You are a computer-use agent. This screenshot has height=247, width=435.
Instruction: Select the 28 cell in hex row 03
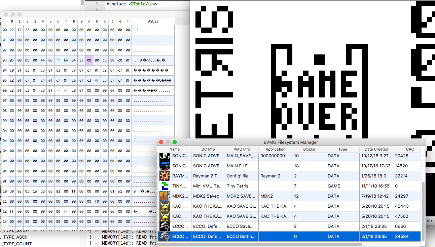click(81, 60)
